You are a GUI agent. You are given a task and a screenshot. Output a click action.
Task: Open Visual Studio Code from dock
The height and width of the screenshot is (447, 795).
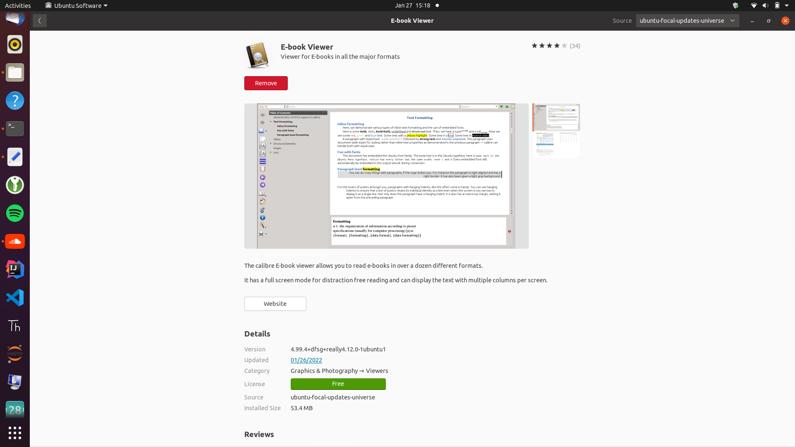click(x=15, y=298)
